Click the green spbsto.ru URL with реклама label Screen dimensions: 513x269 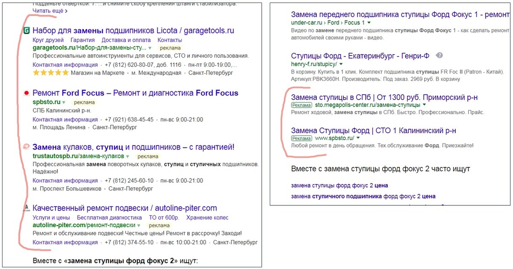click(46, 102)
